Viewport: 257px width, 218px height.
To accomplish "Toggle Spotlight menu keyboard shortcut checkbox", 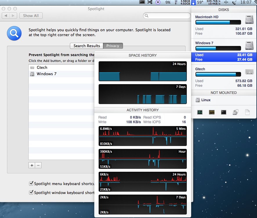I will pos(31,183).
